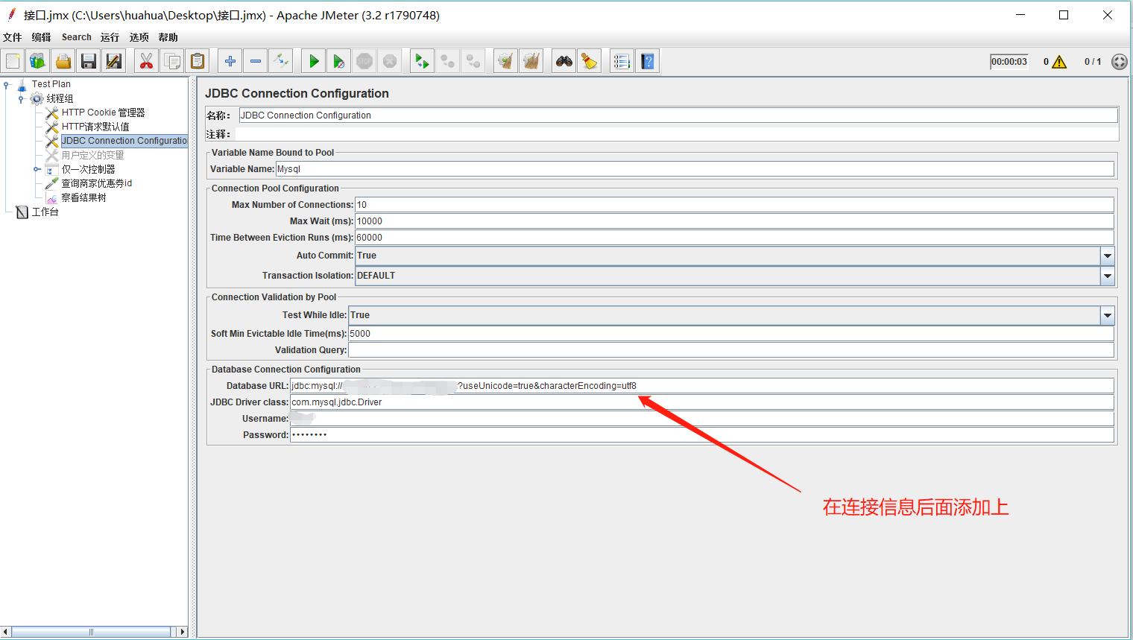Open the 选项 menu
The width and height of the screenshot is (1133, 640).
click(x=139, y=37)
